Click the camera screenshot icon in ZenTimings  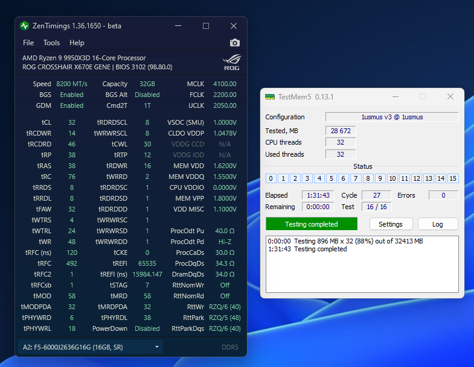[235, 43]
